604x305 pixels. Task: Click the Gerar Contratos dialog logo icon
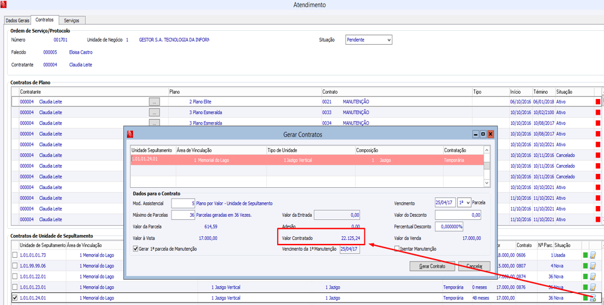(130, 134)
